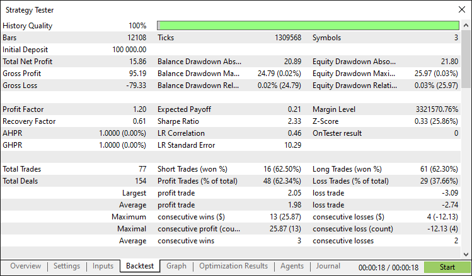This screenshot has width=472, height=276.
Task: Click the green History Quality progress bar
Action: (308, 26)
